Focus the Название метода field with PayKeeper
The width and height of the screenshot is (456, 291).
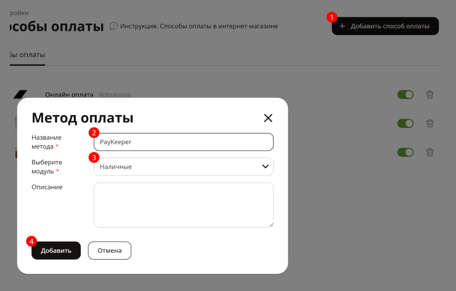pos(184,142)
